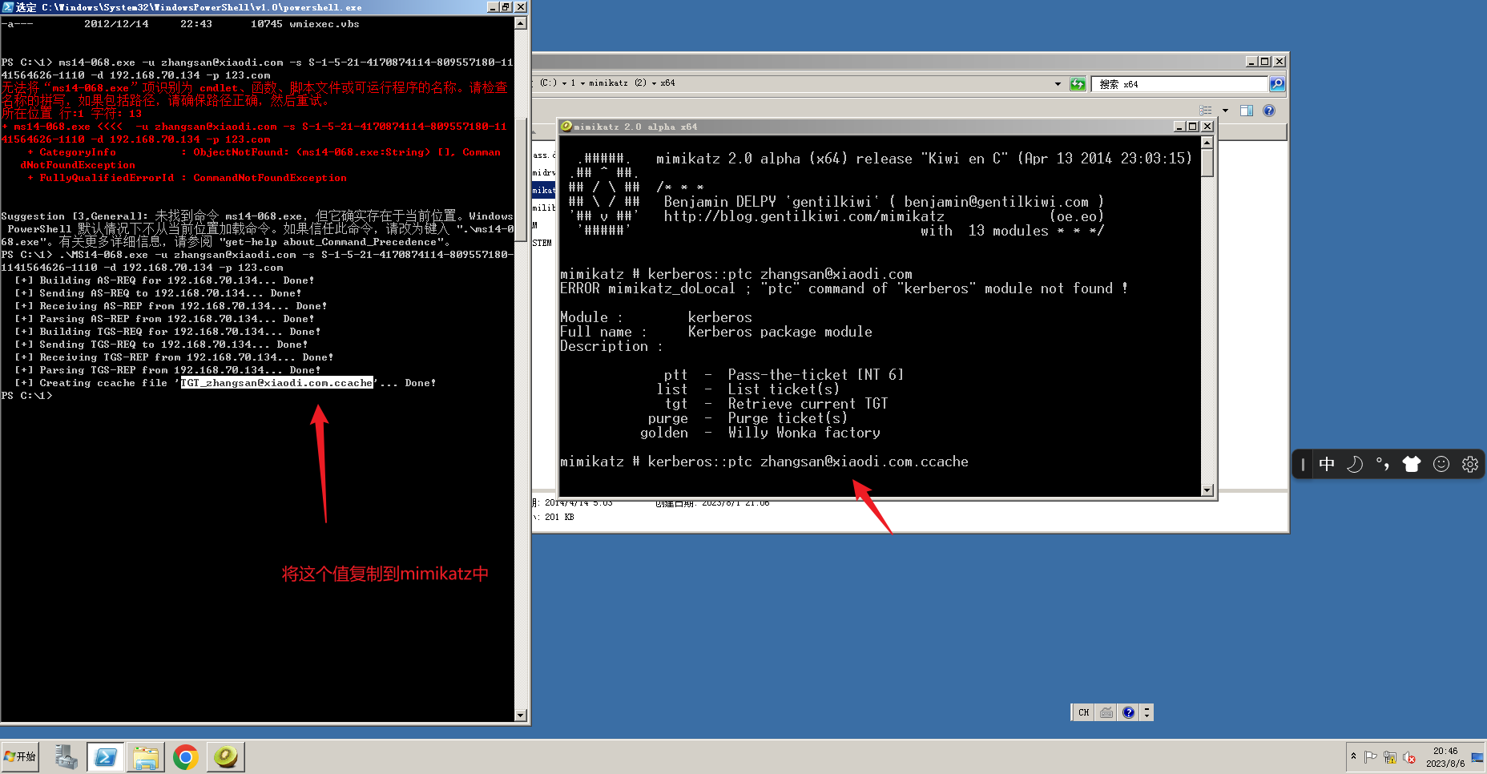
Task: Toggle Chinese/English input with the 中 button
Action: click(1327, 464)
